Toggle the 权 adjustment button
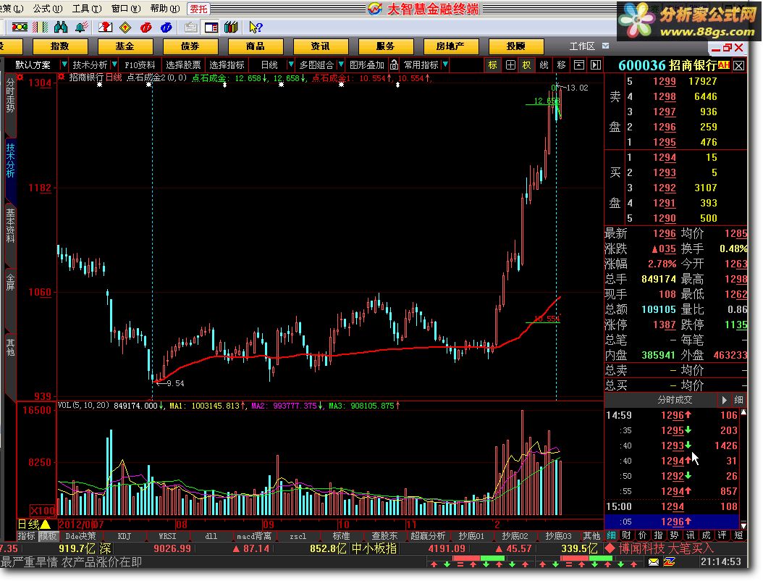 point(526,64)
